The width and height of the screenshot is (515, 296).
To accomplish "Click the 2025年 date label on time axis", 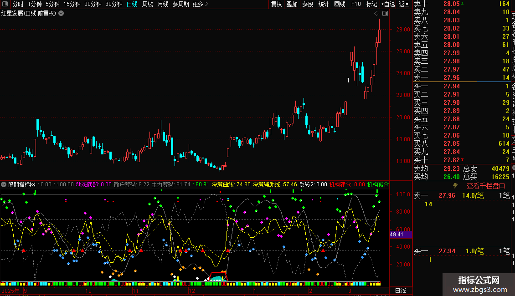I will (x=10, y=291).
